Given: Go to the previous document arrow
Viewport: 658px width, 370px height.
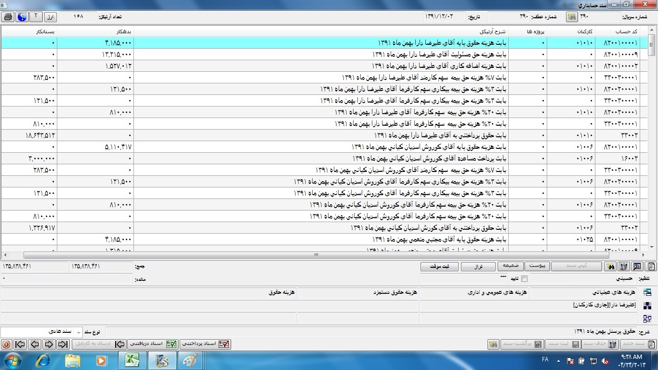Looking at the screenshot, I should tap(34, 344).
